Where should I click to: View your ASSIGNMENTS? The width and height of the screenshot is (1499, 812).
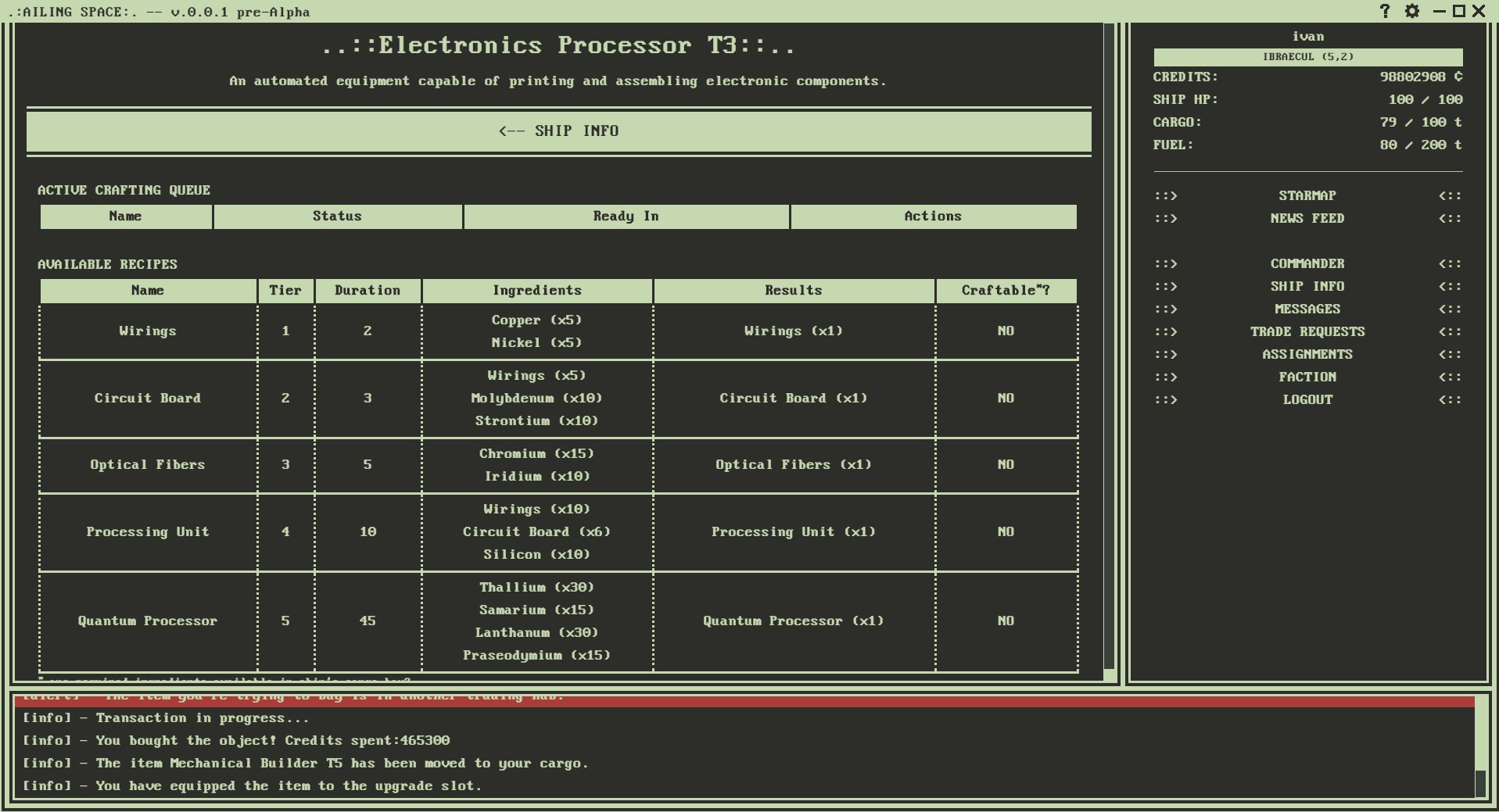pos(1307,354)
